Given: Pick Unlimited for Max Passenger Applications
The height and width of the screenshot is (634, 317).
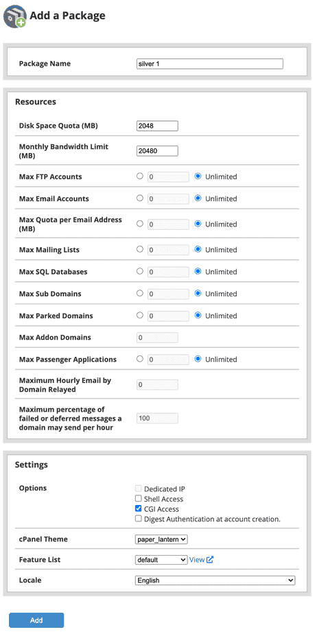Looking at the screenshot, I should point(198,359).
